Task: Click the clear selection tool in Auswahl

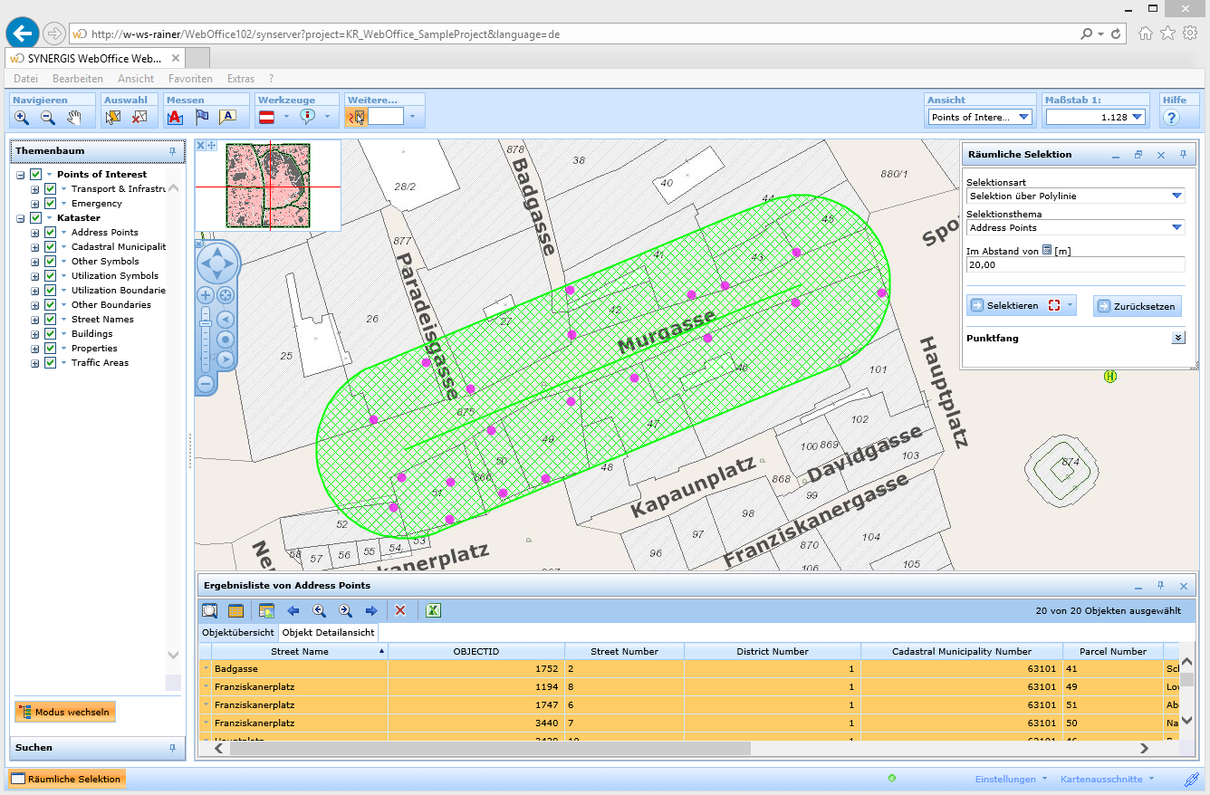Action: tap(139, 117)
